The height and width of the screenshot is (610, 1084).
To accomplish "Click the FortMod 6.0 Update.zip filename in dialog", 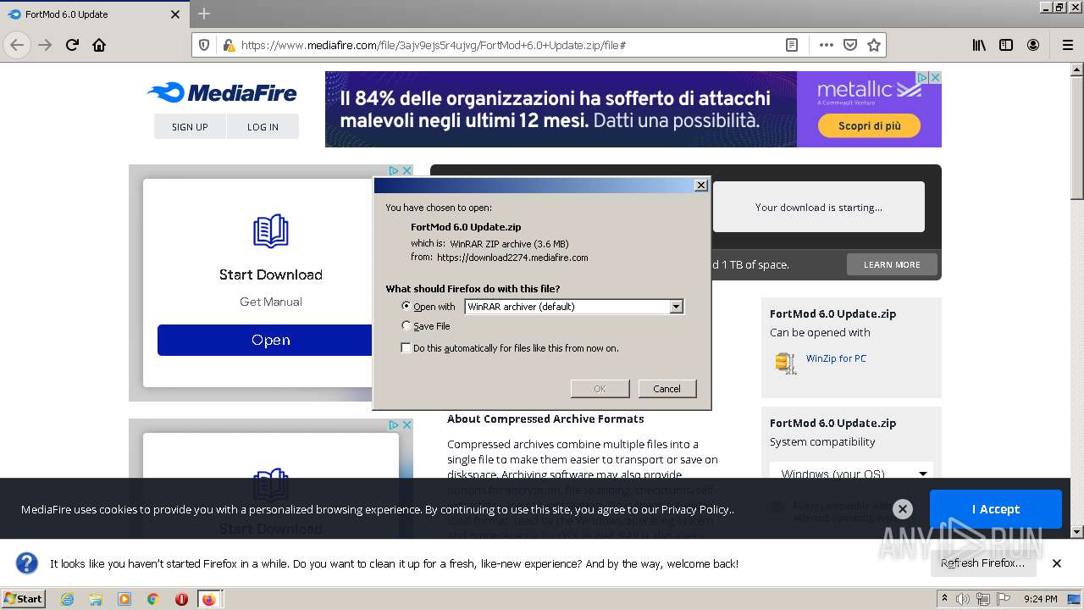I will pos(466,227).
